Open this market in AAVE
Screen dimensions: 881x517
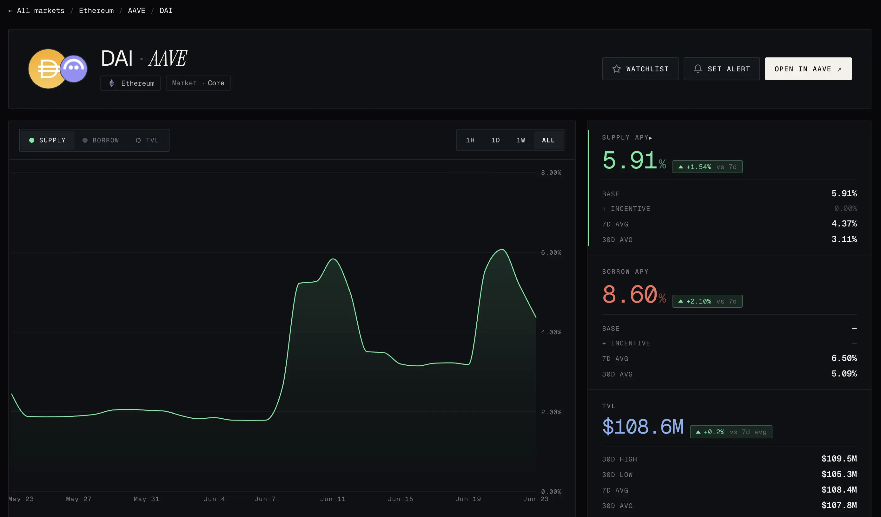(x=808, y=69)
